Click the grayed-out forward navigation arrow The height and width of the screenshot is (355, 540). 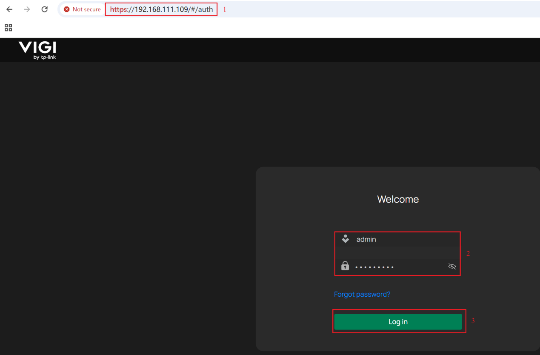coord(26,9)
